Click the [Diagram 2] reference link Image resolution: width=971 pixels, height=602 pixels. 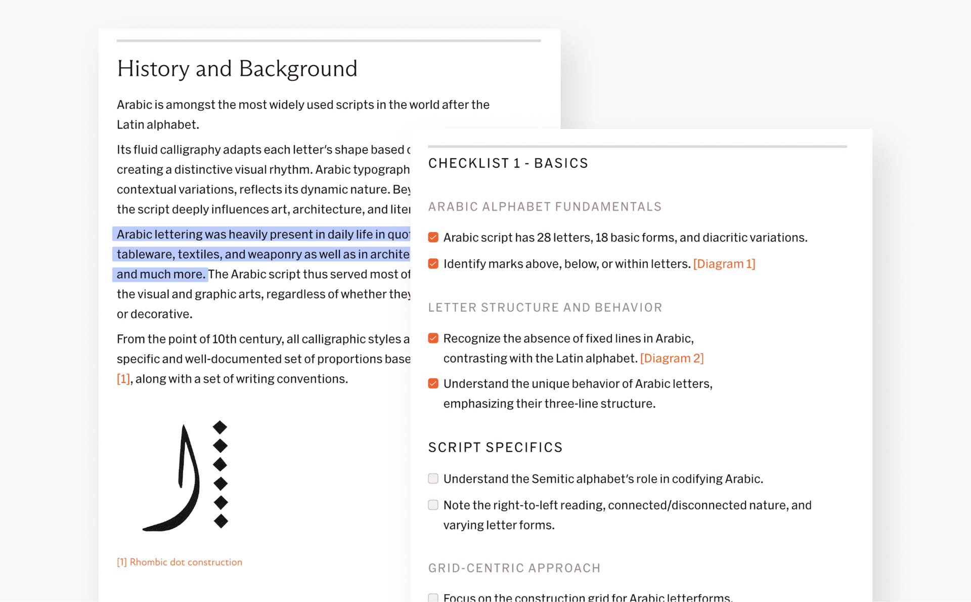pyautogui.click(x=672, y=357)
